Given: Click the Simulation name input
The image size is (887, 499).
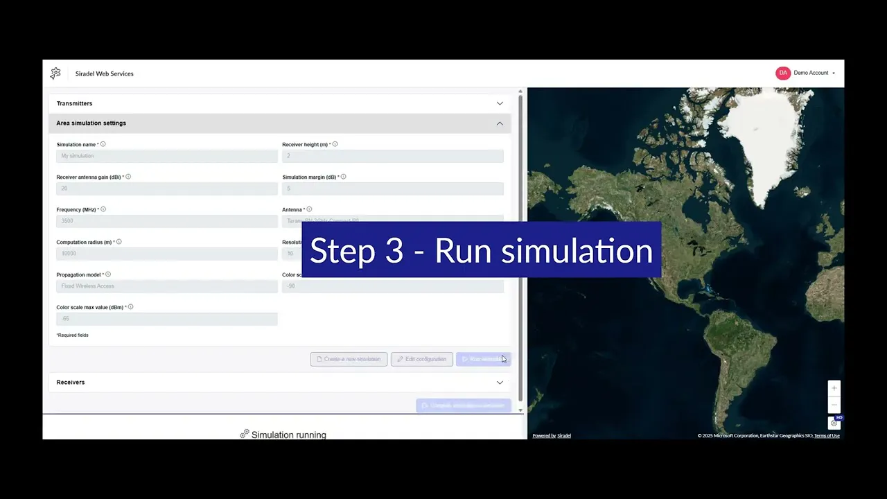Looking at the screenshot, I should pyautogui.click(x=167, y=156).
